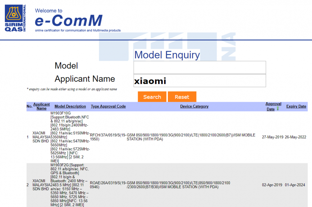Click the SIRIM QAS International logo
312x207 pixels.
click(x=15, y=18)
